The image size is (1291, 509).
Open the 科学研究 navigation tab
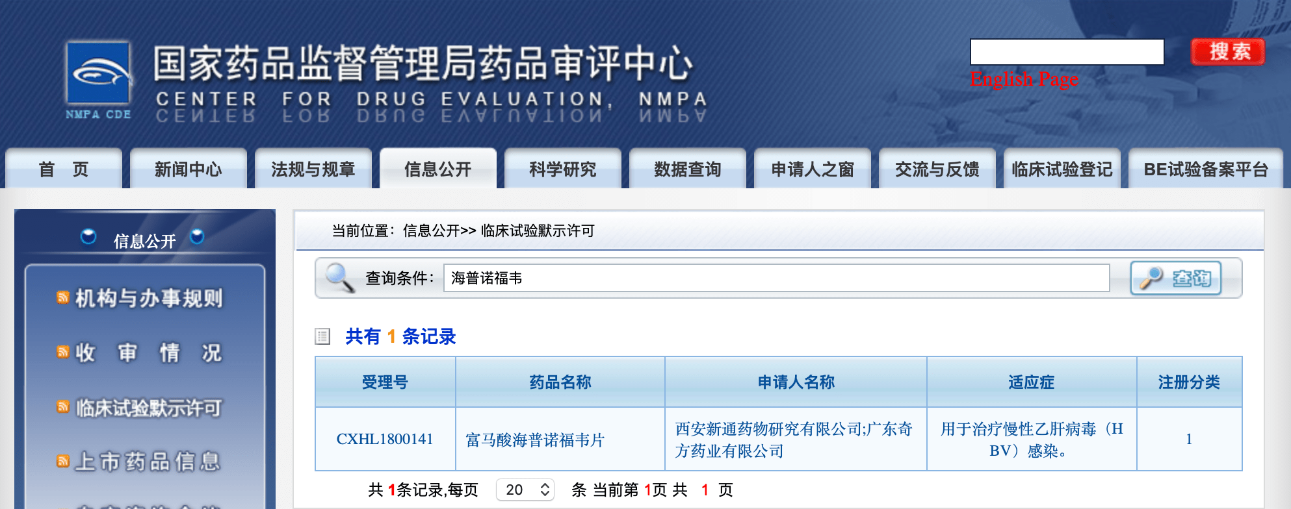[563, 169]
